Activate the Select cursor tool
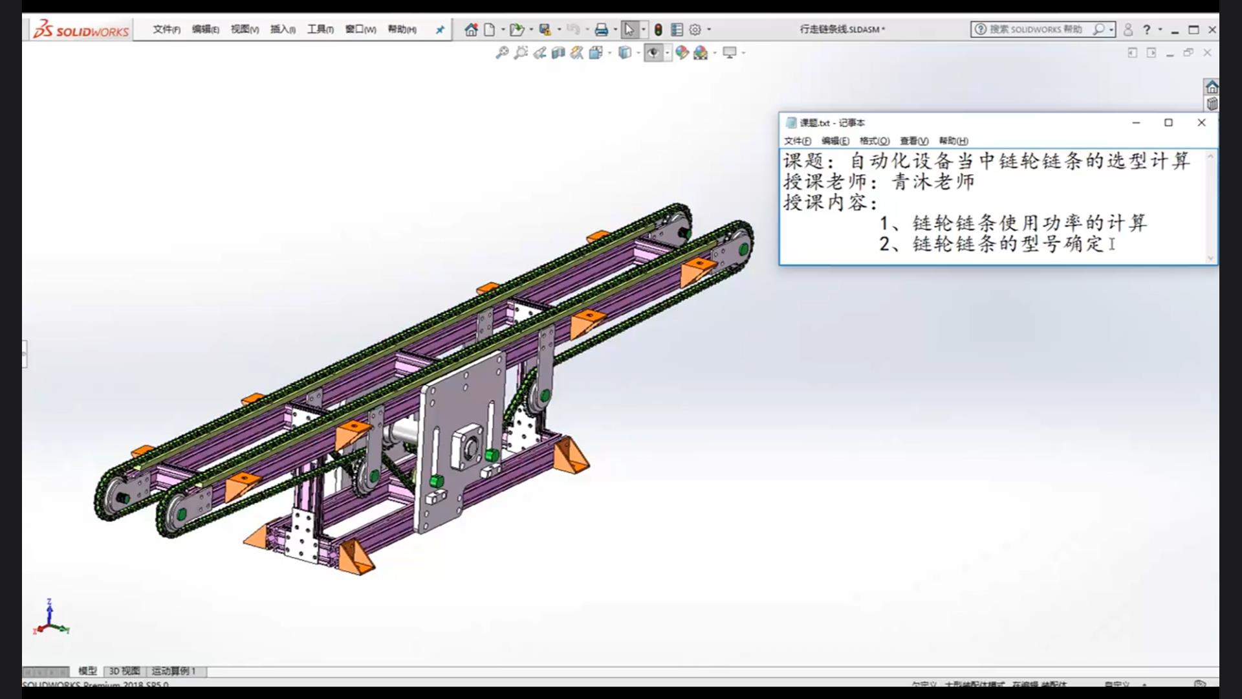1242x699 pixels. (x=629, y=30)
